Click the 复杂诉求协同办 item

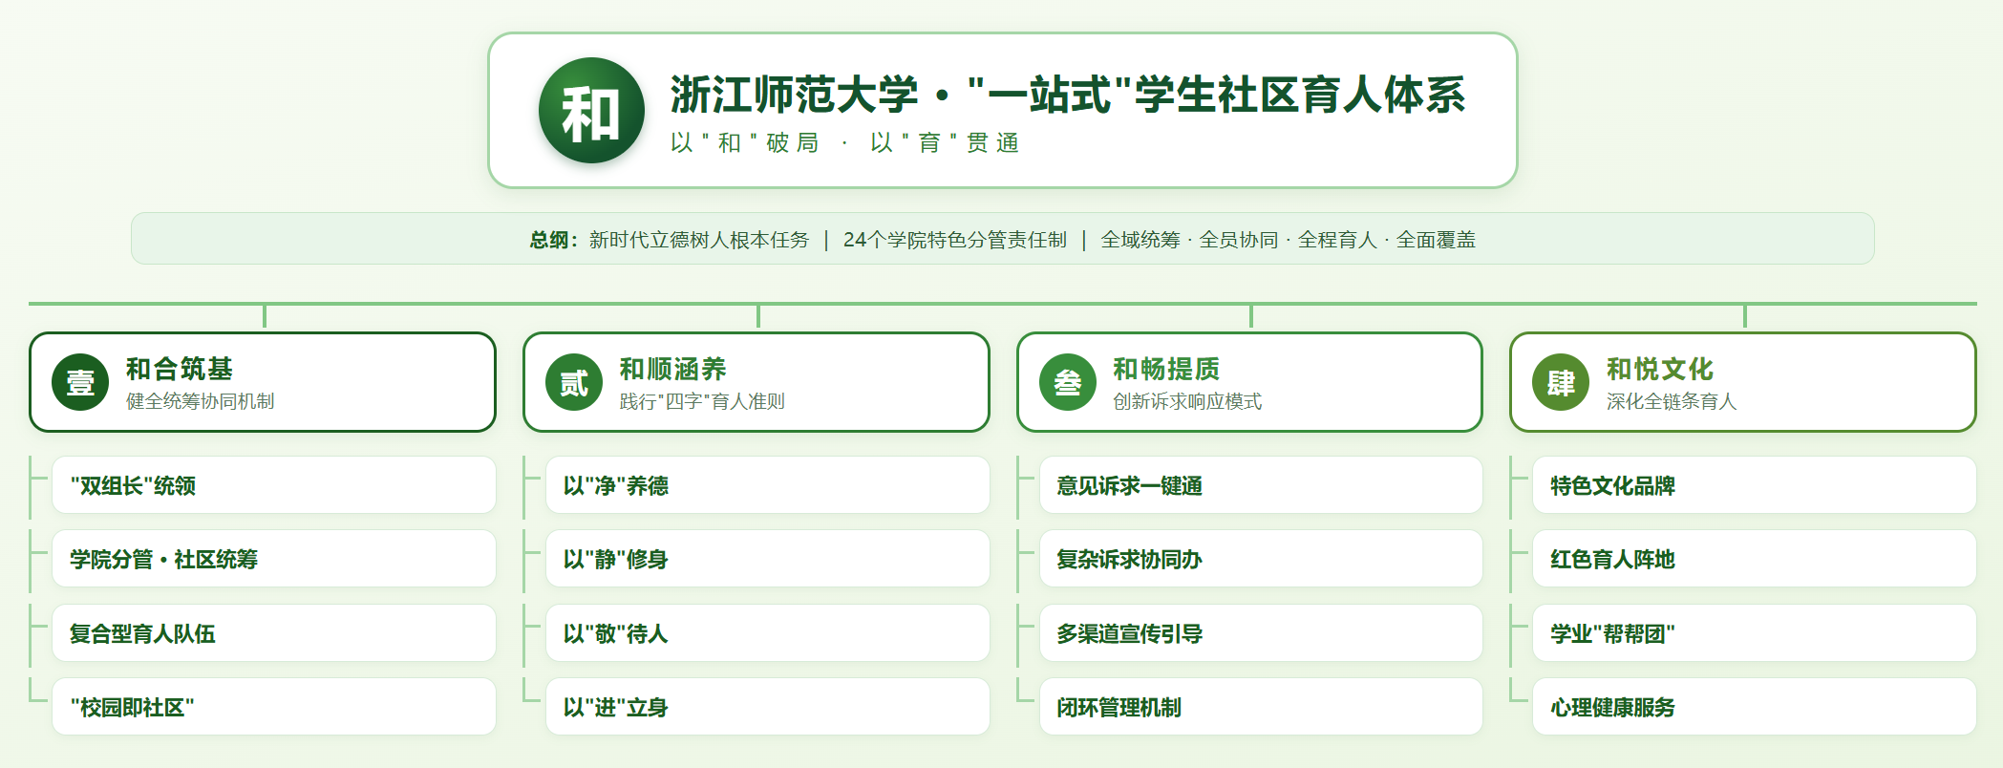[1261, 559]
